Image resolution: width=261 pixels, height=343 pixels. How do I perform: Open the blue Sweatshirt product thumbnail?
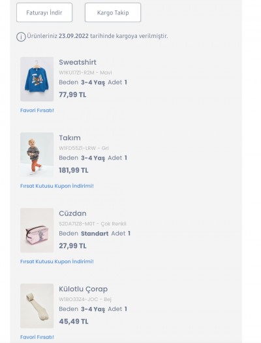coord(37,79)
